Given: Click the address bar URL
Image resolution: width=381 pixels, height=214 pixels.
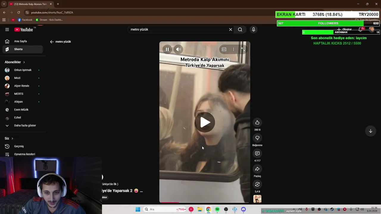Looking at the screenshot, I should click(x=52, y=12).
